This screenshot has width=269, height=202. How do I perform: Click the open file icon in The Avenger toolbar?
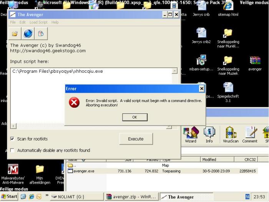tap(15, 33)
